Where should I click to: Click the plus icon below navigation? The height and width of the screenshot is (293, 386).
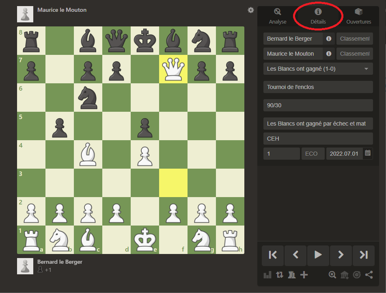pos(304,275)
